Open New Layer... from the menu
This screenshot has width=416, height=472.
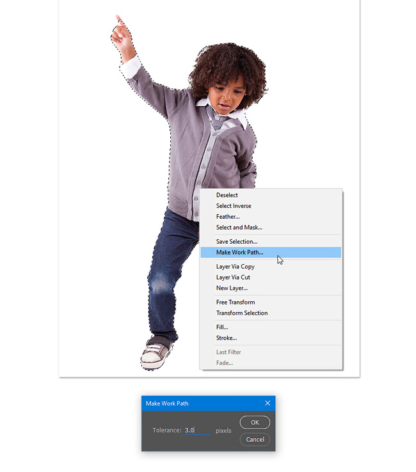pyautogui.click(x=271, y=288)
